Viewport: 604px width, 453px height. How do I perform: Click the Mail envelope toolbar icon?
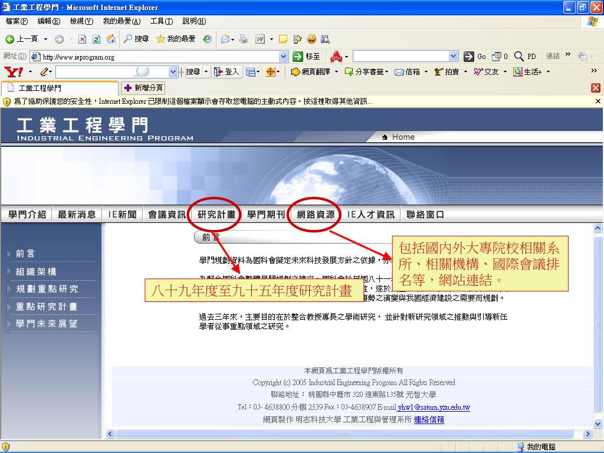point(225,39)
